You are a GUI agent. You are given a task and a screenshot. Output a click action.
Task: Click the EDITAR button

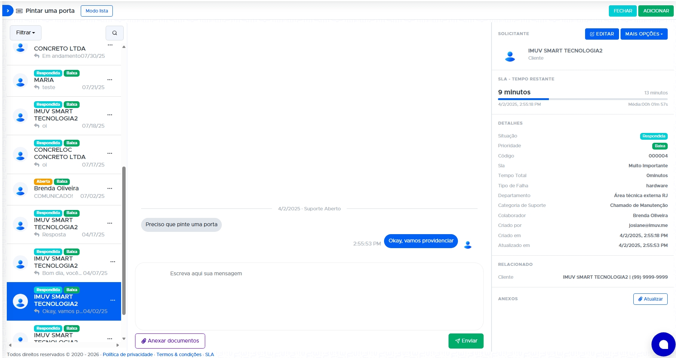click(x=602, y=34)
